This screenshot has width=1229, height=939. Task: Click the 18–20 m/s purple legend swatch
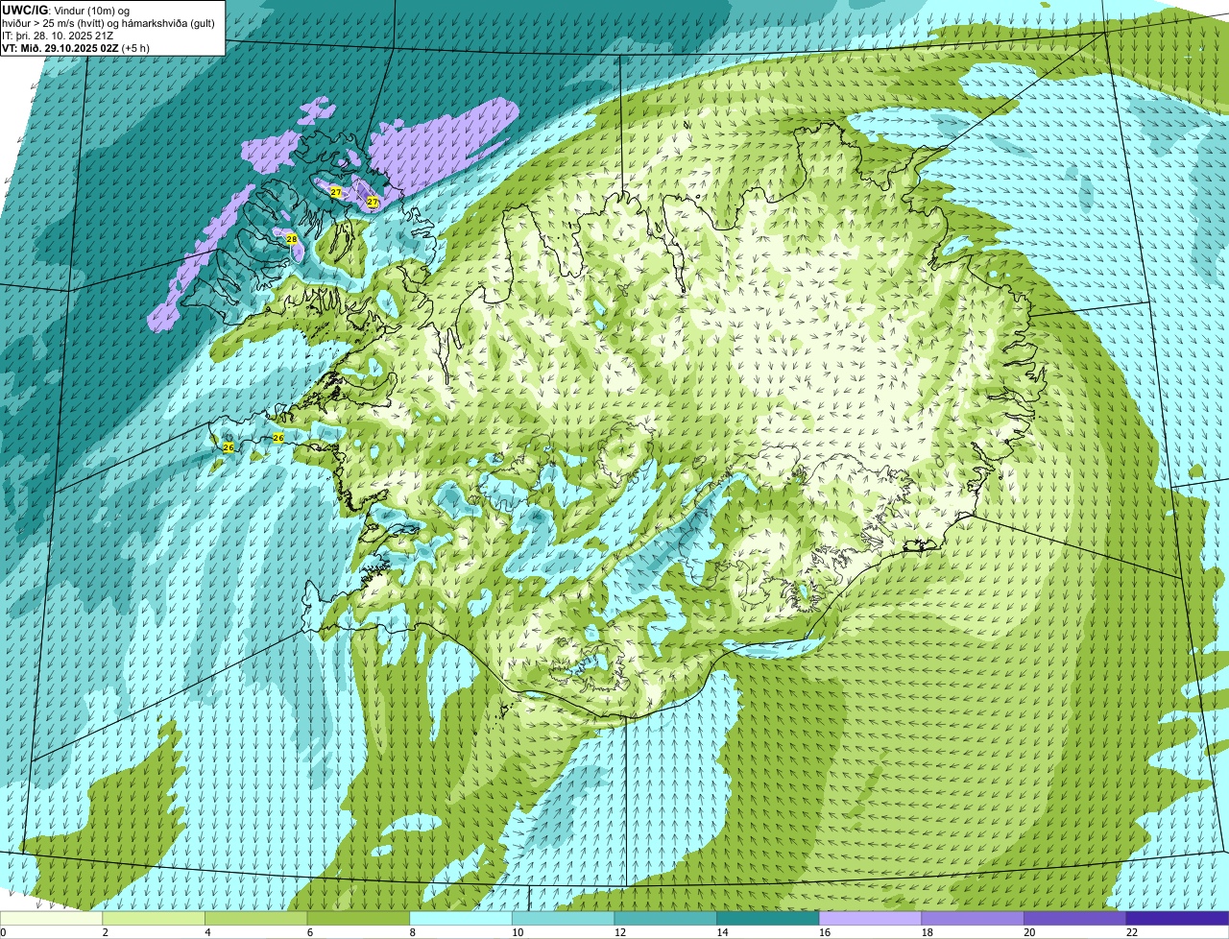973,918
